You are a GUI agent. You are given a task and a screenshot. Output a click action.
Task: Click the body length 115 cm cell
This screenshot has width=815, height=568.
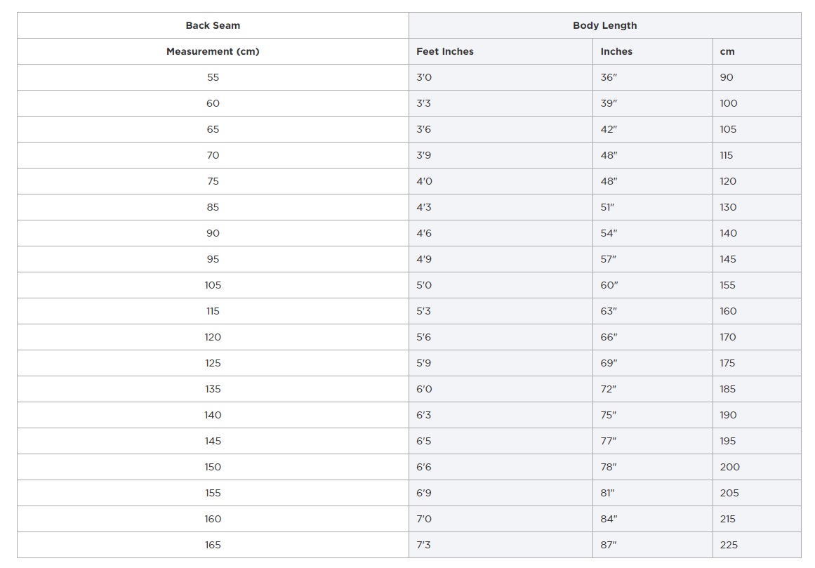[x=757, y=155]
